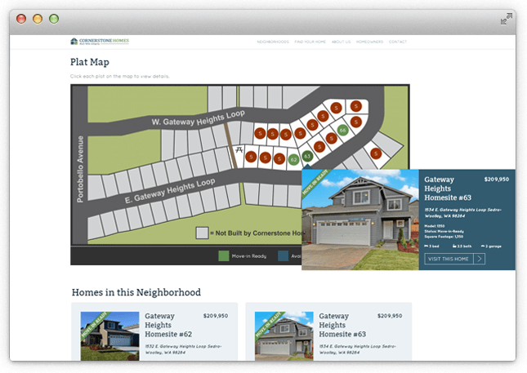
Task: Click the popup price $209,950
Action: [497, 180]
